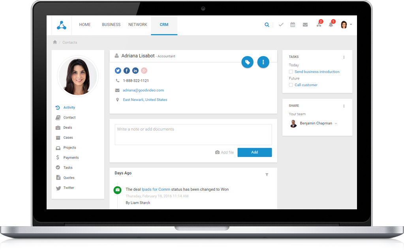Image resolution: width=404 pixels, height=250 pixels.
Task: Open Adriana's Twitter profile icon
Action: point(118,71)
